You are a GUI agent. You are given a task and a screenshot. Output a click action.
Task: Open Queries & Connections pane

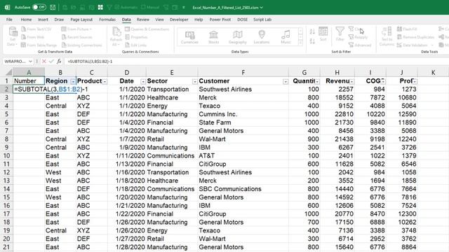click(x=147, y=29)
